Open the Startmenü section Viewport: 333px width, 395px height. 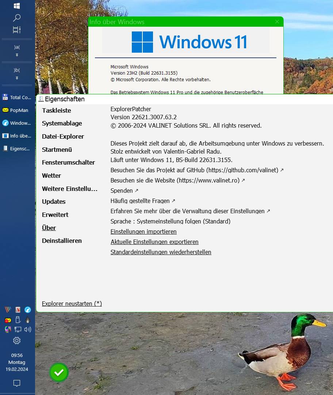pyautogui.click(x=57, y=149)
